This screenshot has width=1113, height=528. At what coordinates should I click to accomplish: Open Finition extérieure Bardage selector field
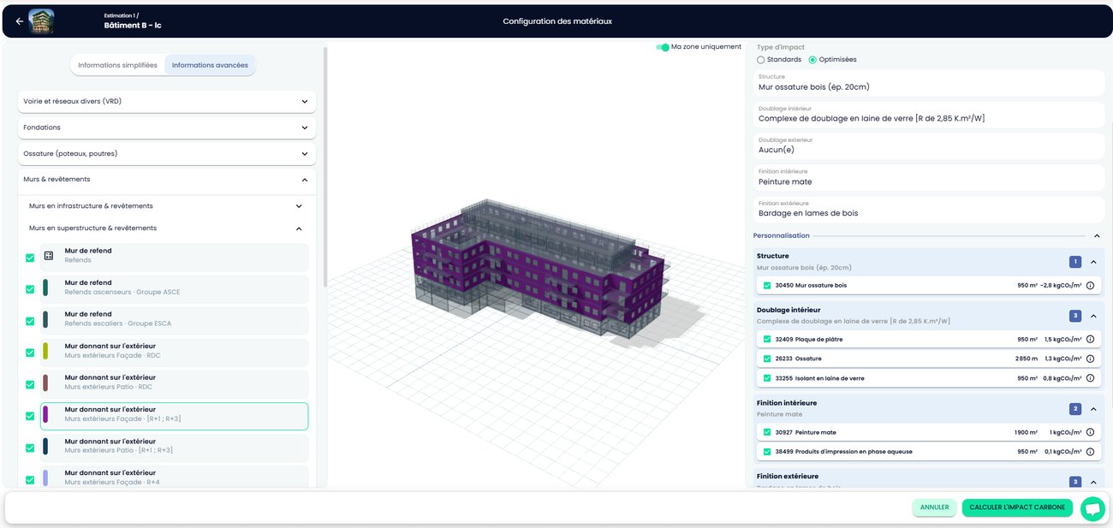point(929,210)
